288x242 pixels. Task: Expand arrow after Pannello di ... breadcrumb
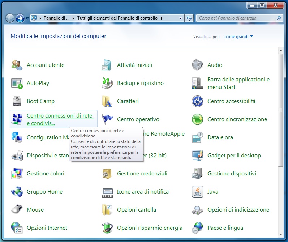[73, 18]
